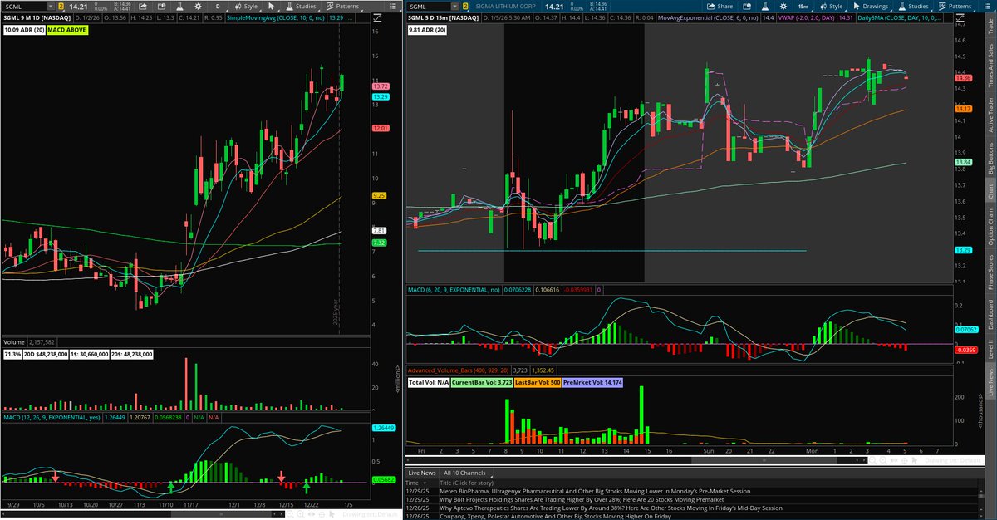The image size is (997, 520).
Task: Open Active Trader sidebar tab
Action: (989, 116)
